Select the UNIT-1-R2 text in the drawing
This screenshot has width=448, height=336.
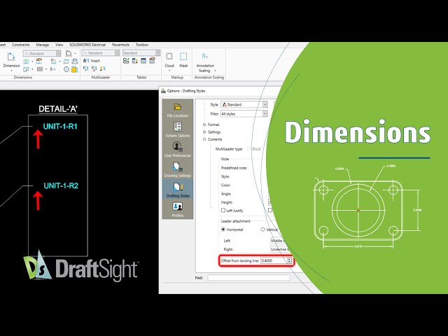click(x=61, y=185)
